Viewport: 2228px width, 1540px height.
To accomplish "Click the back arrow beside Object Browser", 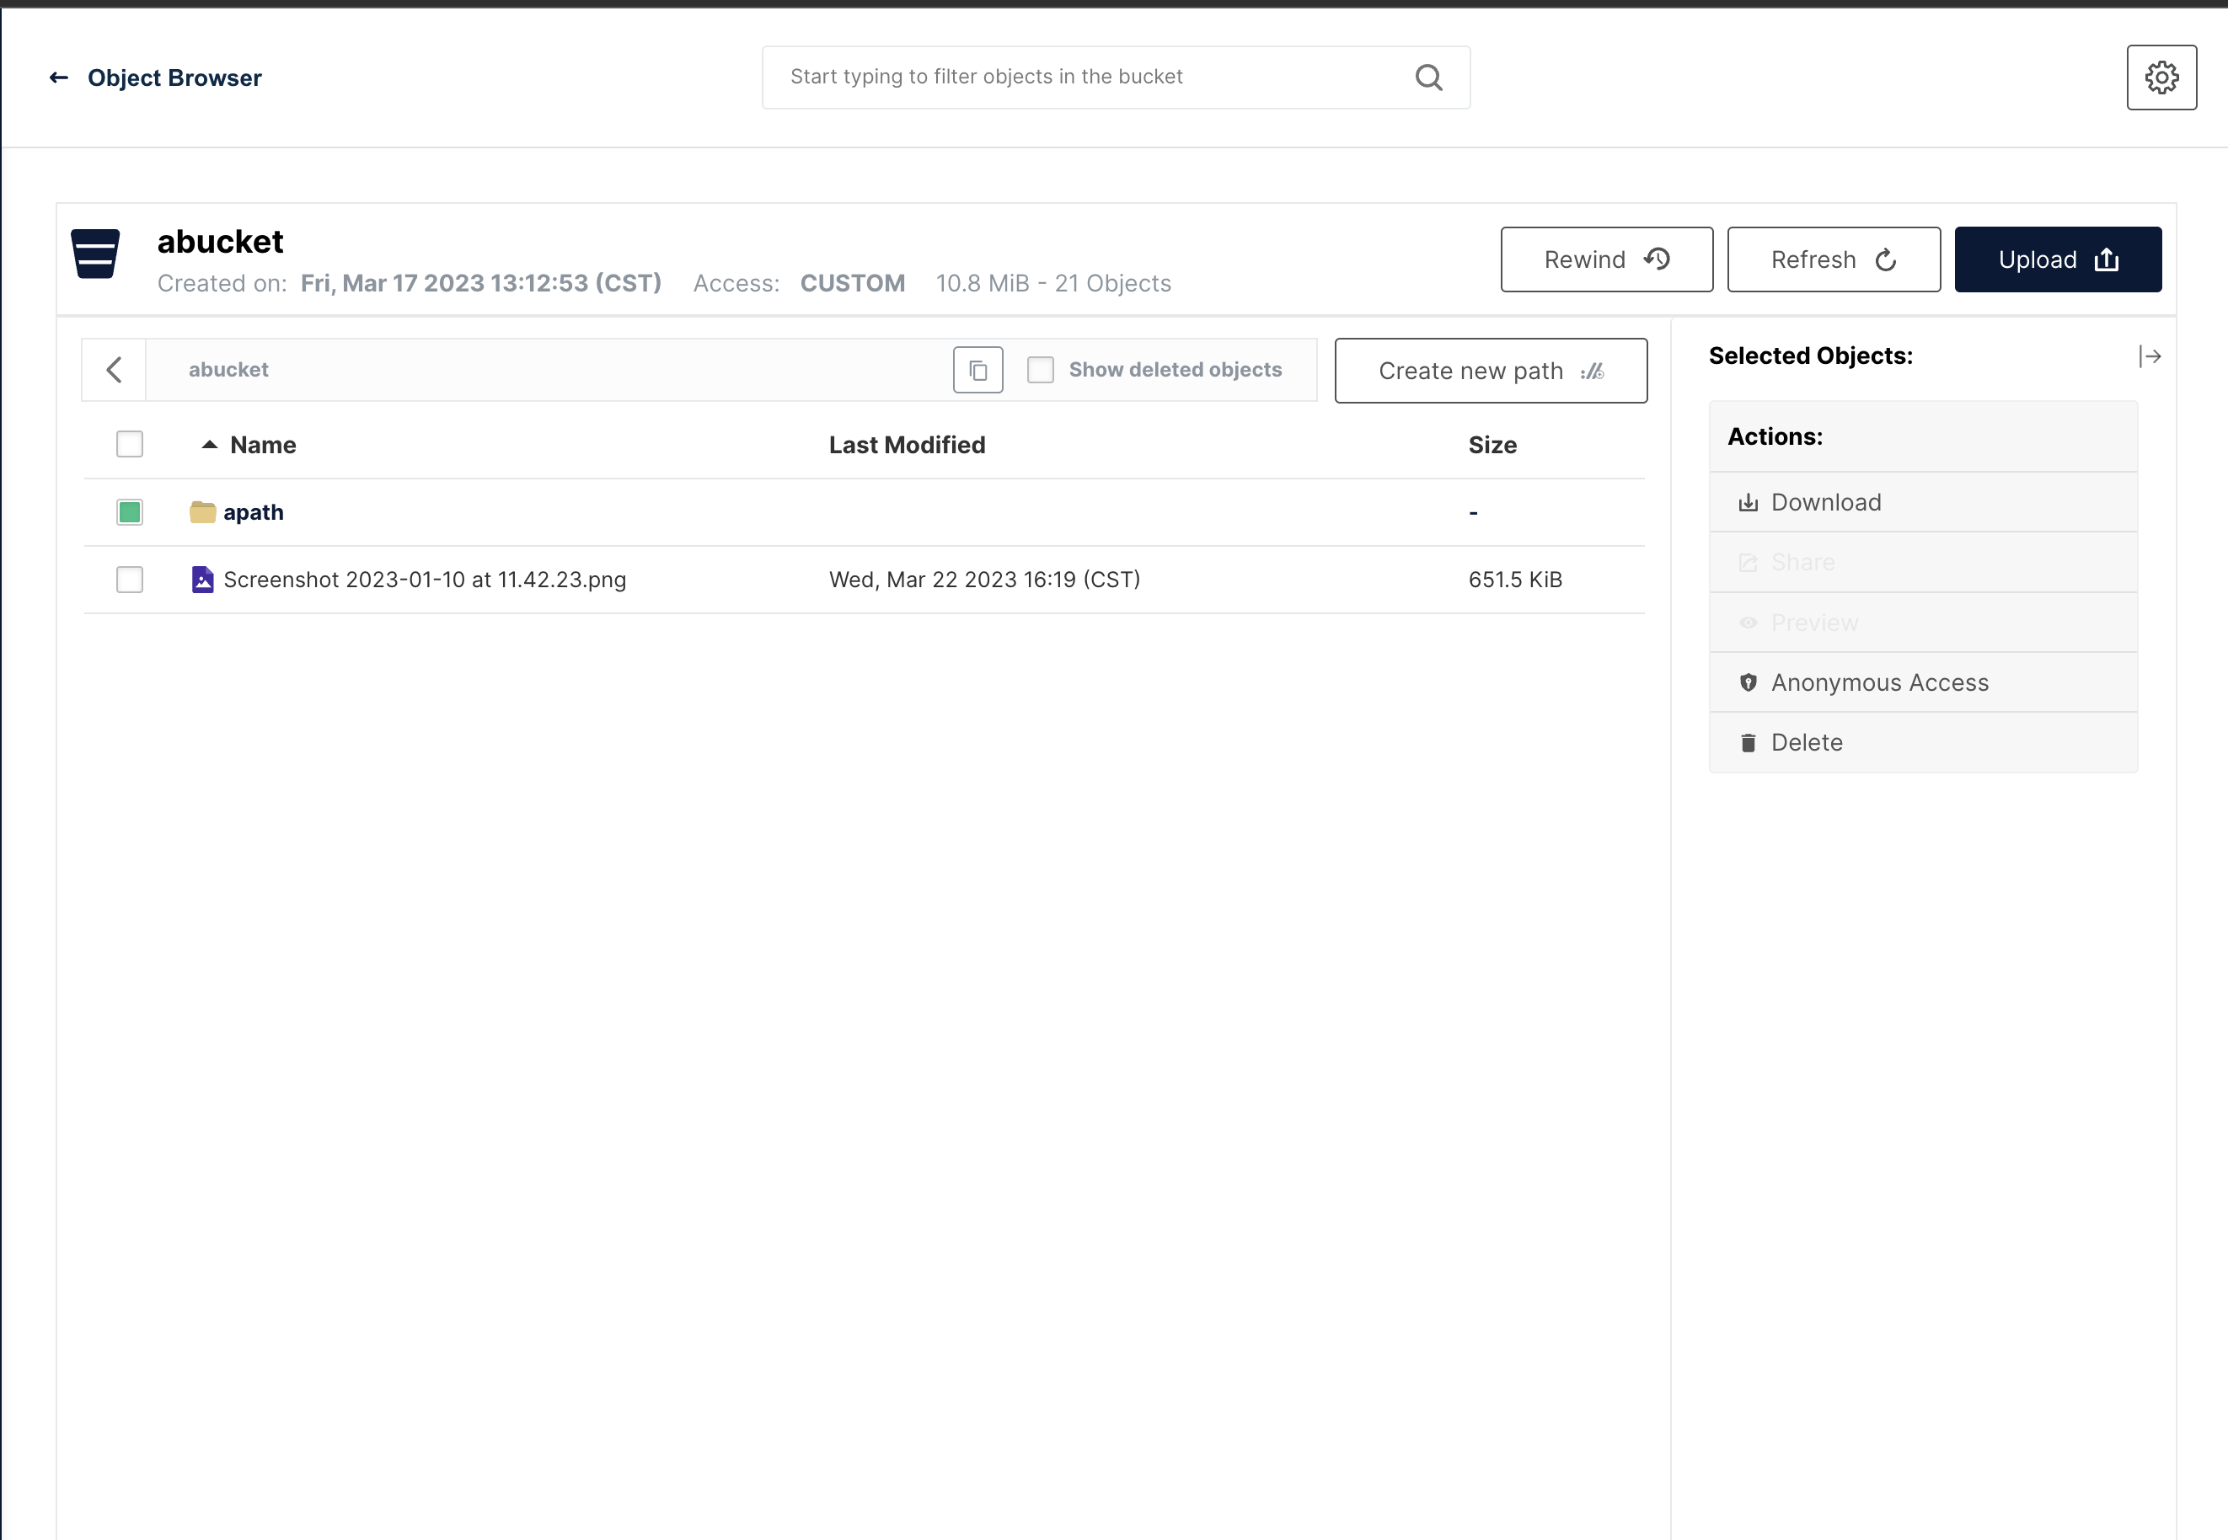I will coord(59,78).
